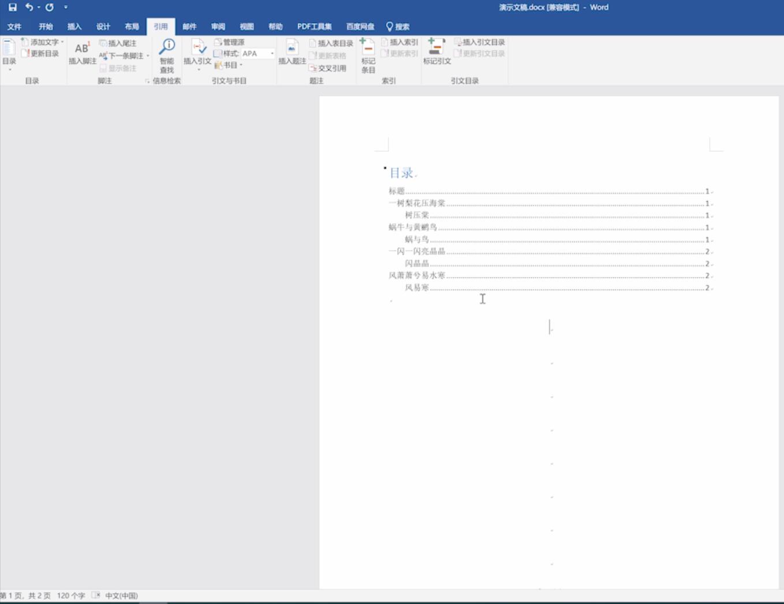Click the 插入引文 button
The height and width of the screenshot is (604, 784).
click(x=197, y=54)
